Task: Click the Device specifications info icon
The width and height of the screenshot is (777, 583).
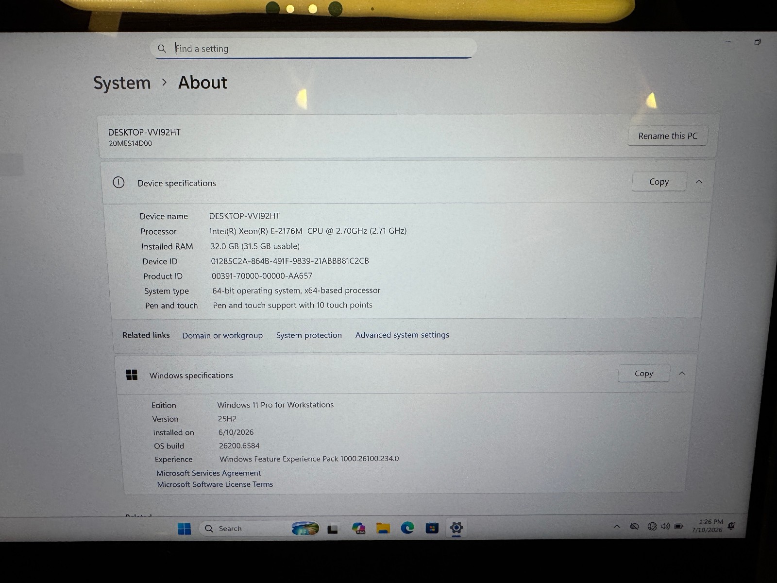Action: 118,183
